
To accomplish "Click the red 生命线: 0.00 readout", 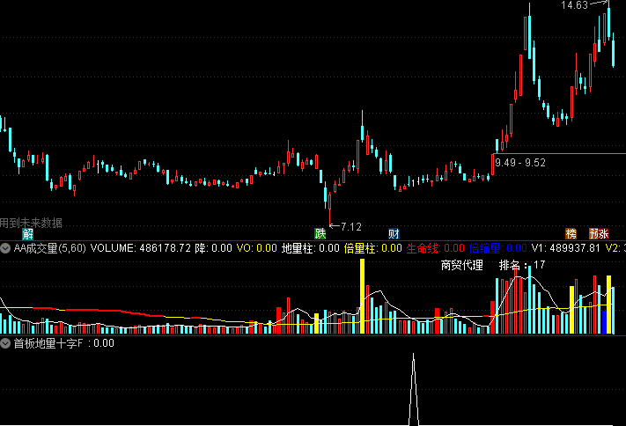I will [436, 248].
